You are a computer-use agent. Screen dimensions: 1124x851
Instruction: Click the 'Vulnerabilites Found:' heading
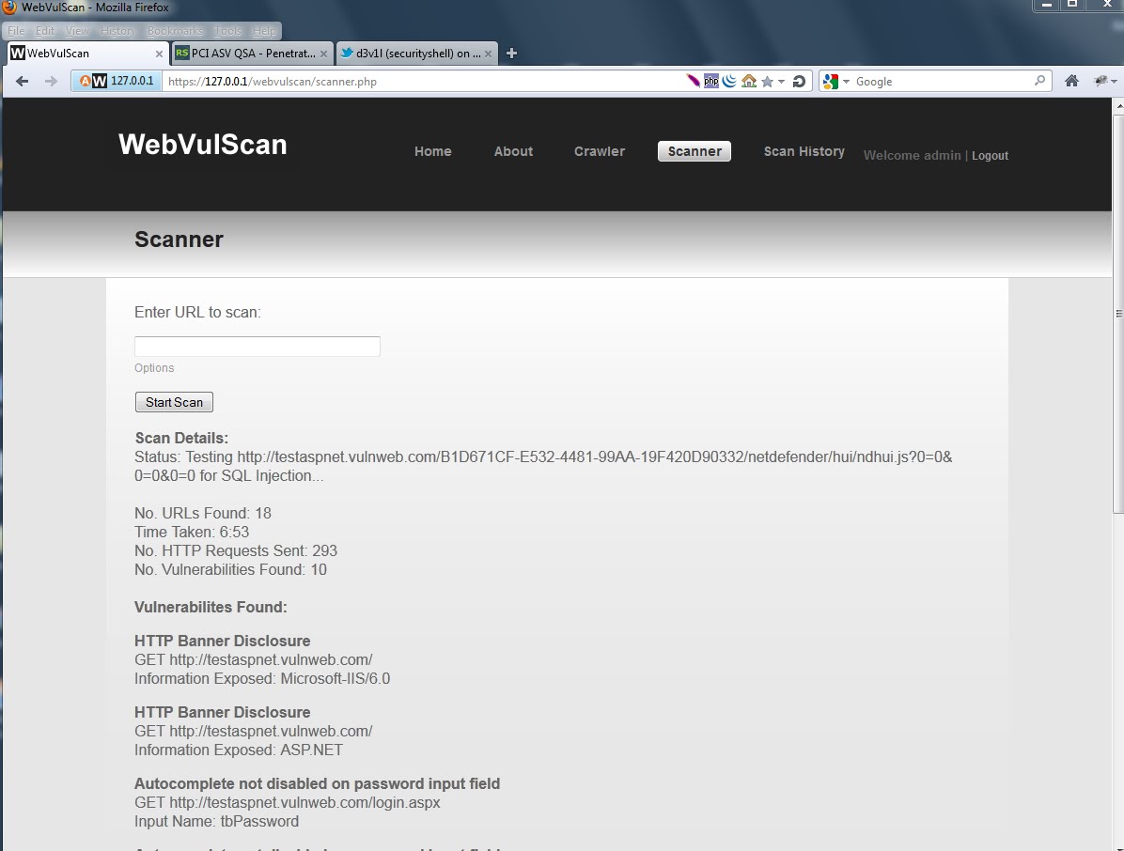[x=211, y=607]
